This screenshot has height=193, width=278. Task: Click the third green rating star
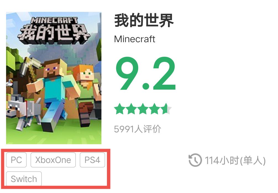pos(143,109)
